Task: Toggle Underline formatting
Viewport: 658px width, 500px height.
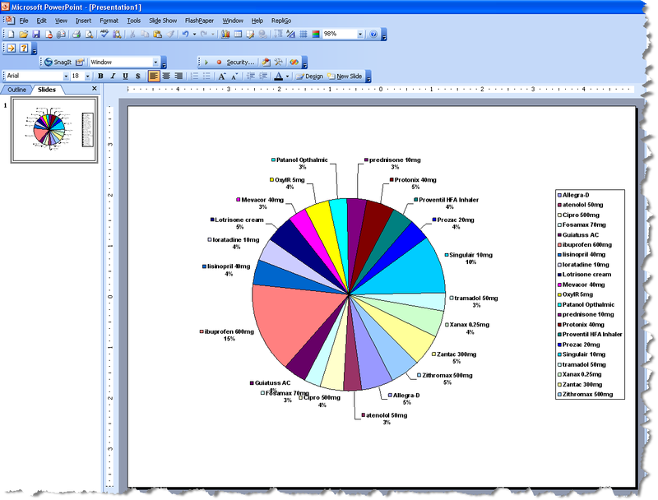Action: coord(125,76)
